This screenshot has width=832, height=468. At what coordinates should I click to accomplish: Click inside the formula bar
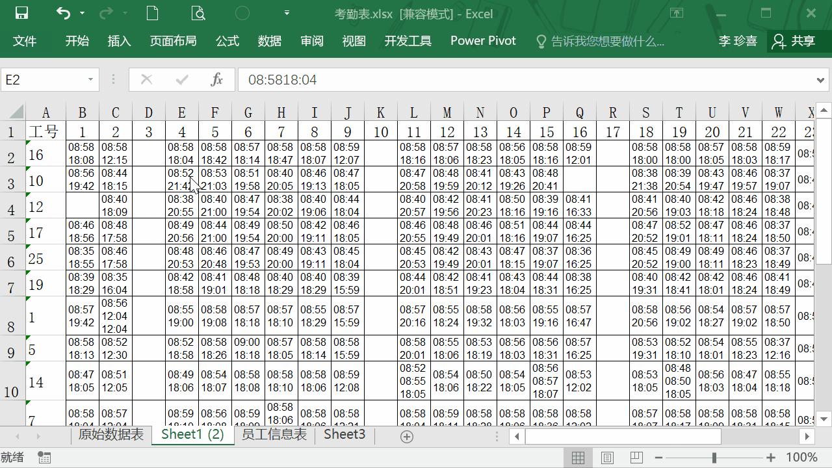455,79
